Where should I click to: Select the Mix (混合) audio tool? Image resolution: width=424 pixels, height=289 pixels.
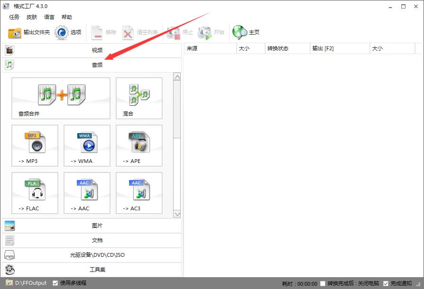click(139, 99)
